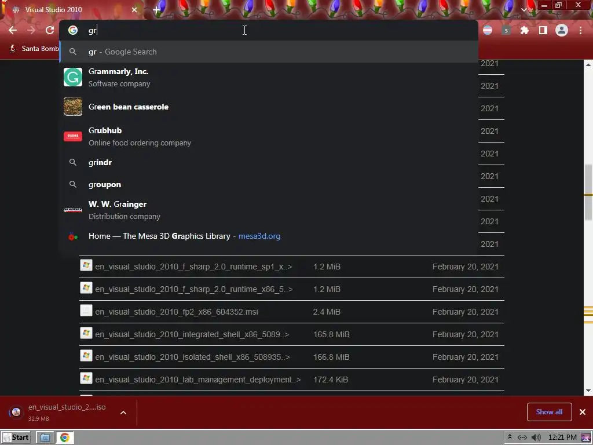The image size is (593, 445).
Task: Open en_visual_studio_2010_f_sharp_2.0_runtime_x86 file
Action: 193,290
